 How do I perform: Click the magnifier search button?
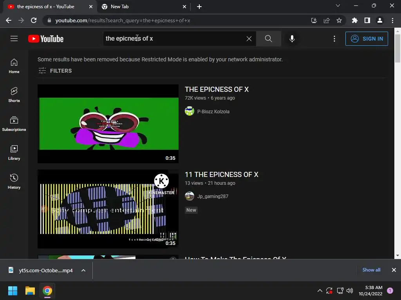click(x=268, y=39)
